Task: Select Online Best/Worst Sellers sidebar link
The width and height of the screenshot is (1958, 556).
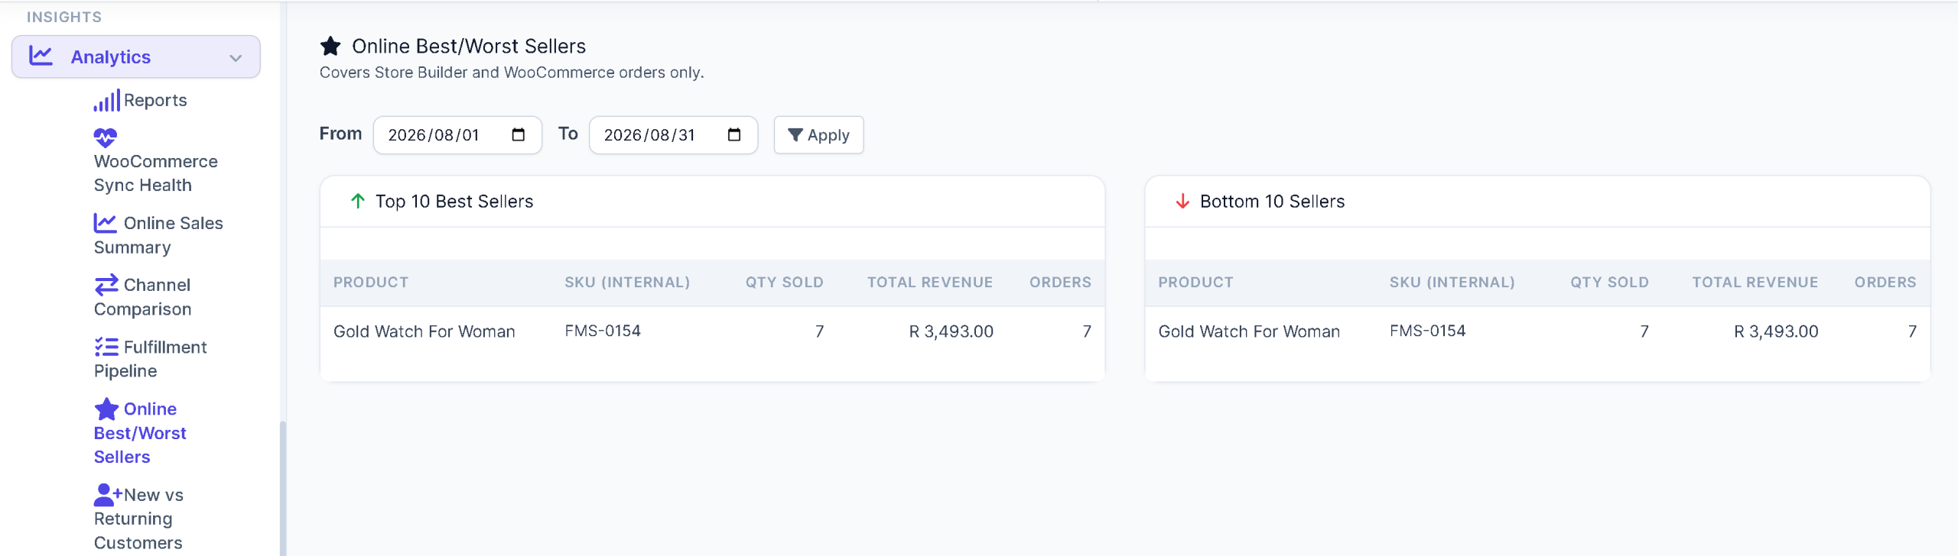Action: [140, 433]
